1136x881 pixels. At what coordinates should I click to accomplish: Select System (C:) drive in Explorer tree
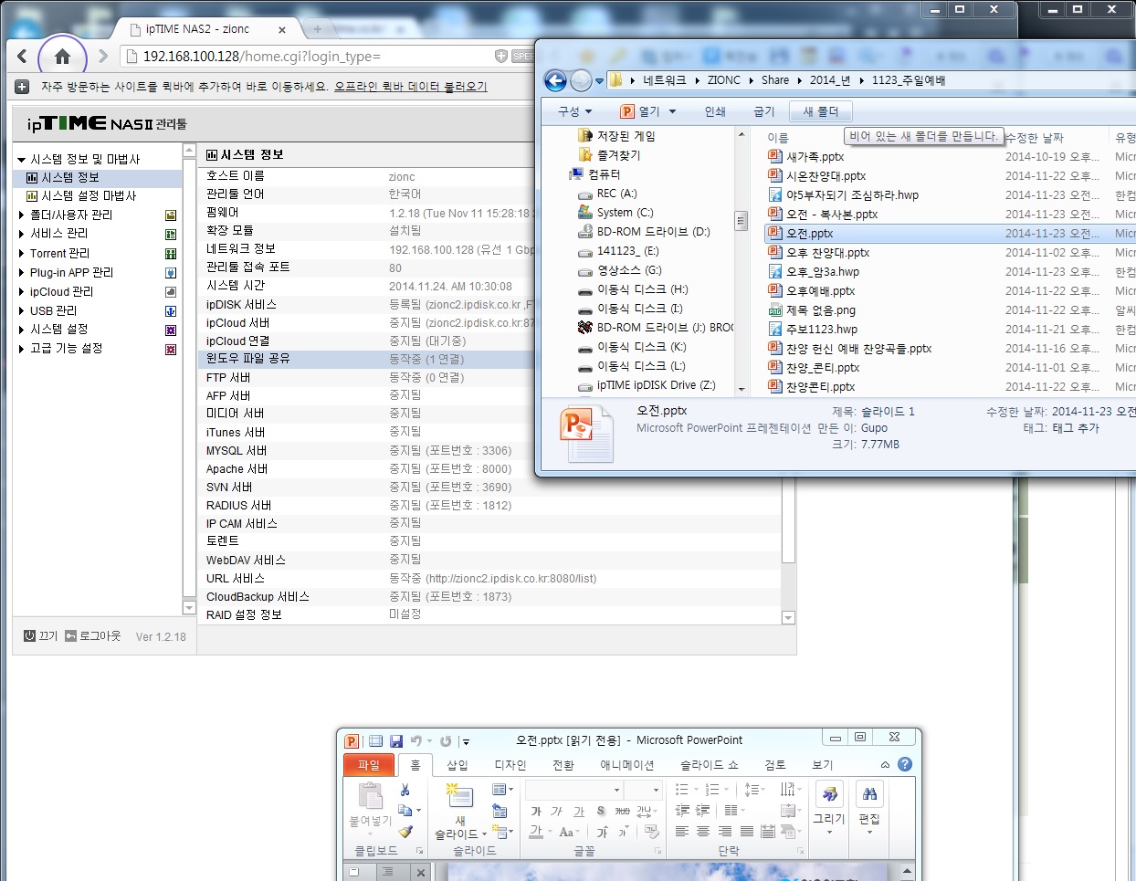coord(626,213)
